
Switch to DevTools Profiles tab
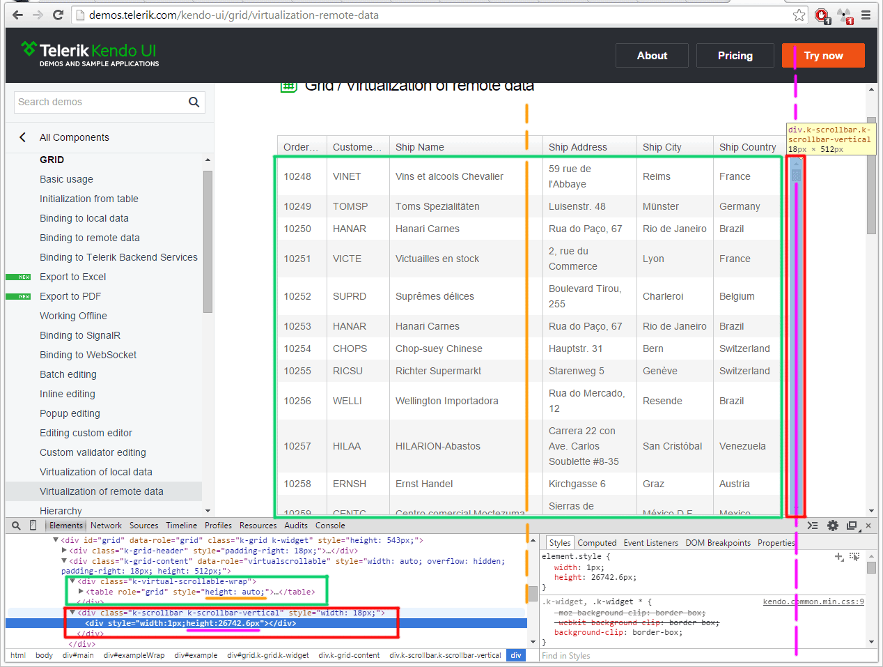pos(218,526)
